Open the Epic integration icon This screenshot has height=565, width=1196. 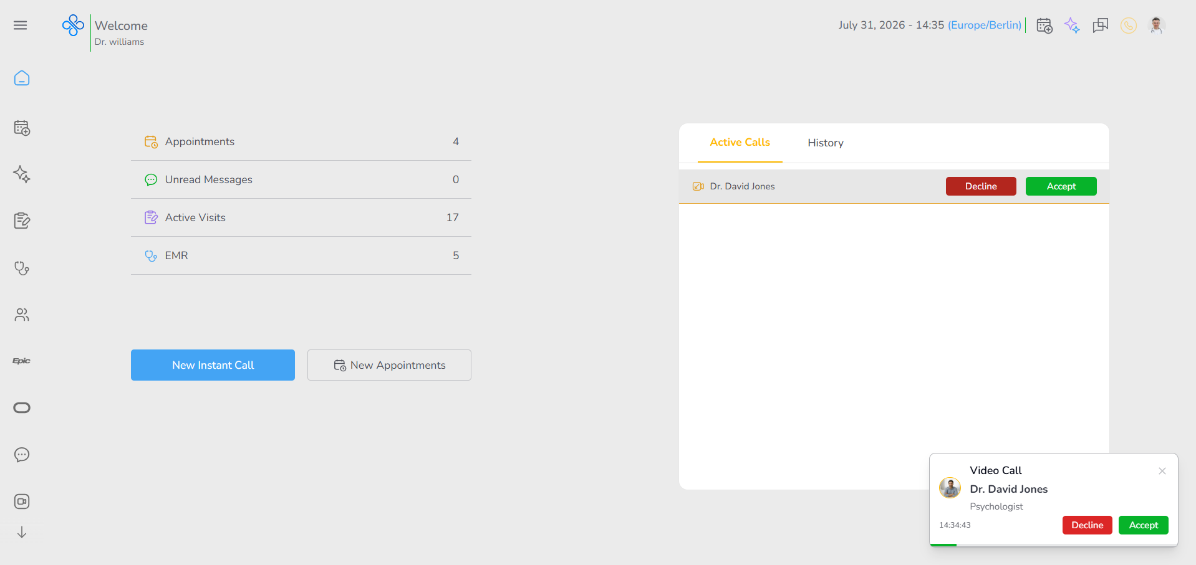click(22, 361)
